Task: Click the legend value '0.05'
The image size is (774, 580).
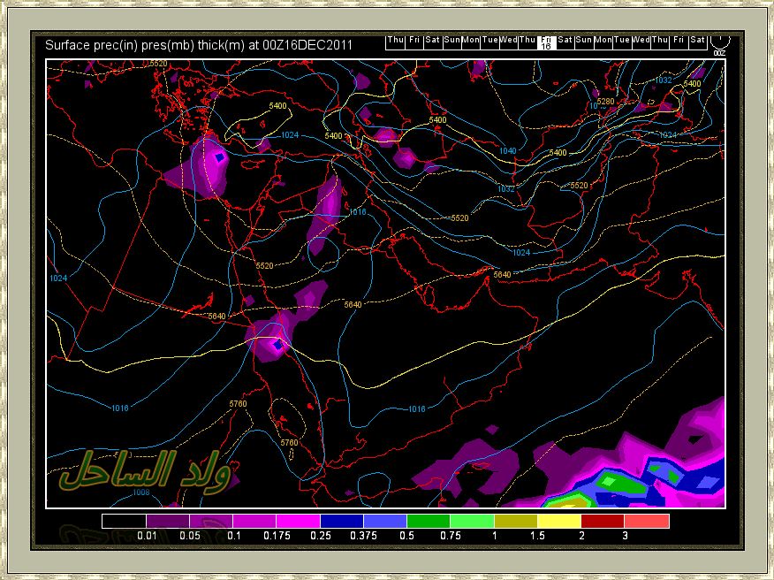Action: click(x=190, y=536)
